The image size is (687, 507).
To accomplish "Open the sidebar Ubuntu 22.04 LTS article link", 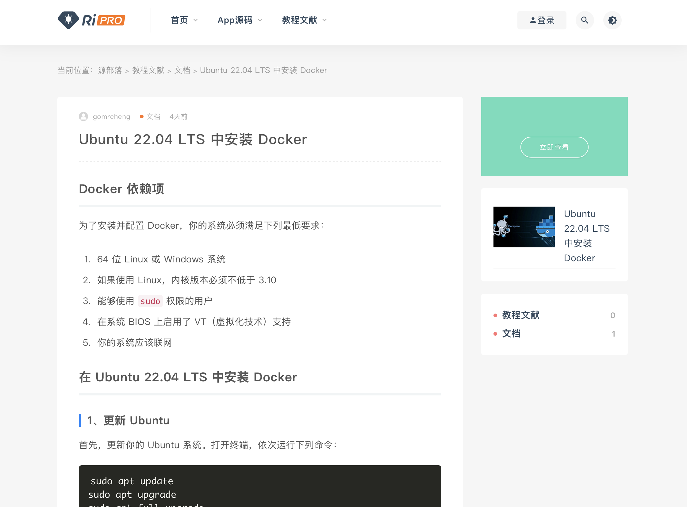I will pyautogui.click(x=586, y=236).
